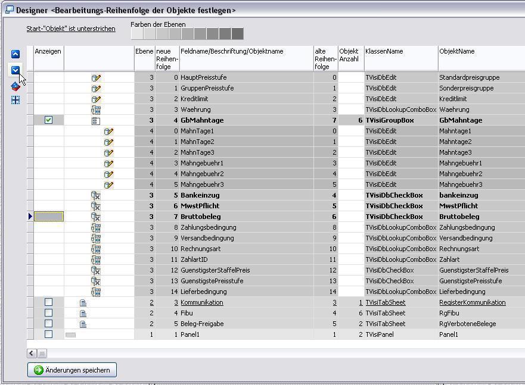Click the tab sheet icon for Fibu
The height and width of the screenshot is (385, 525).
pyautogui.click(x=83, y=313)
